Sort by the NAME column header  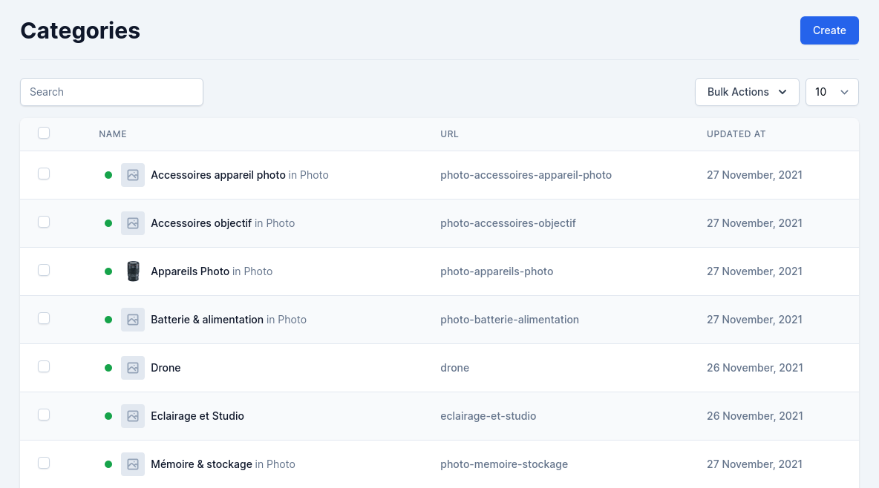point(113,134)
